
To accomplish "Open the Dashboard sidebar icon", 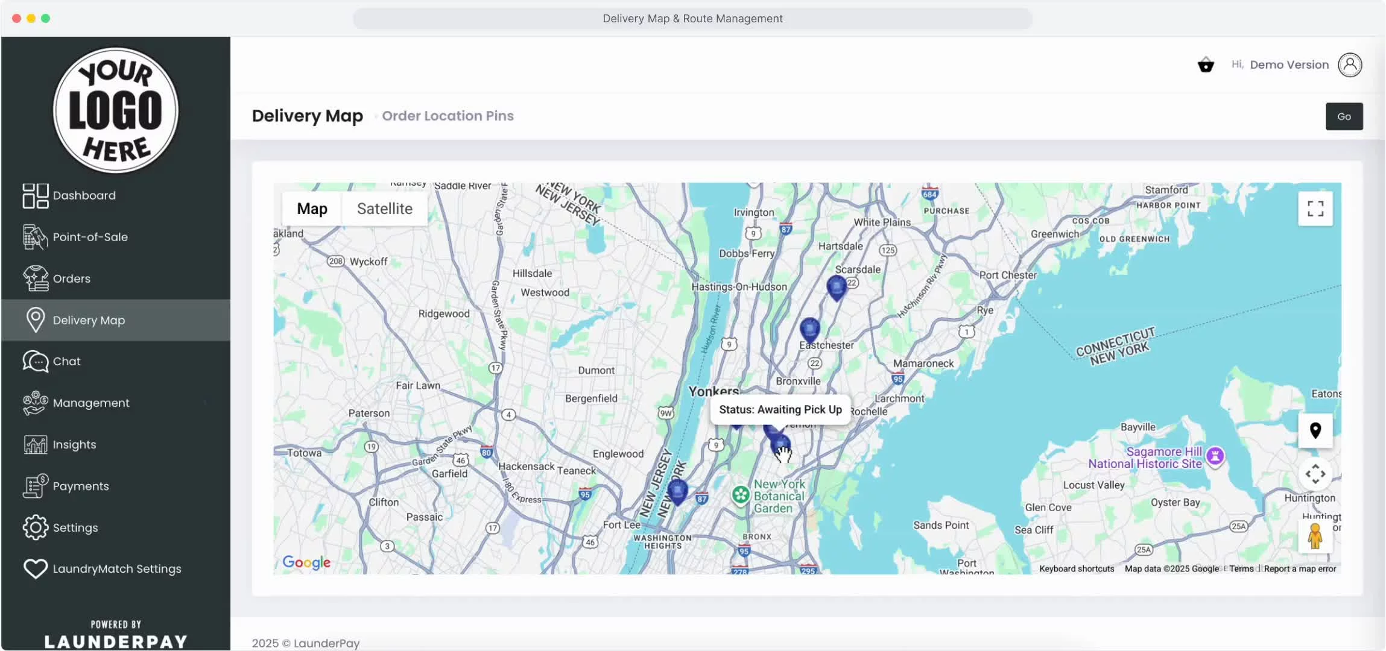I will (36, 195).
